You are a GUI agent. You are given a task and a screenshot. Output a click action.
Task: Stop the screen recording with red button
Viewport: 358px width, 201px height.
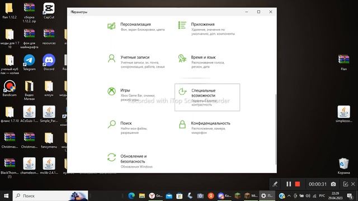297,184
